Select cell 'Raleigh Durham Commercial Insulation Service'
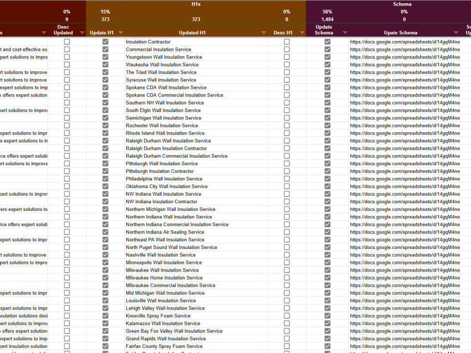This screenshot has width=471, height=353. [x=196, y=156]
